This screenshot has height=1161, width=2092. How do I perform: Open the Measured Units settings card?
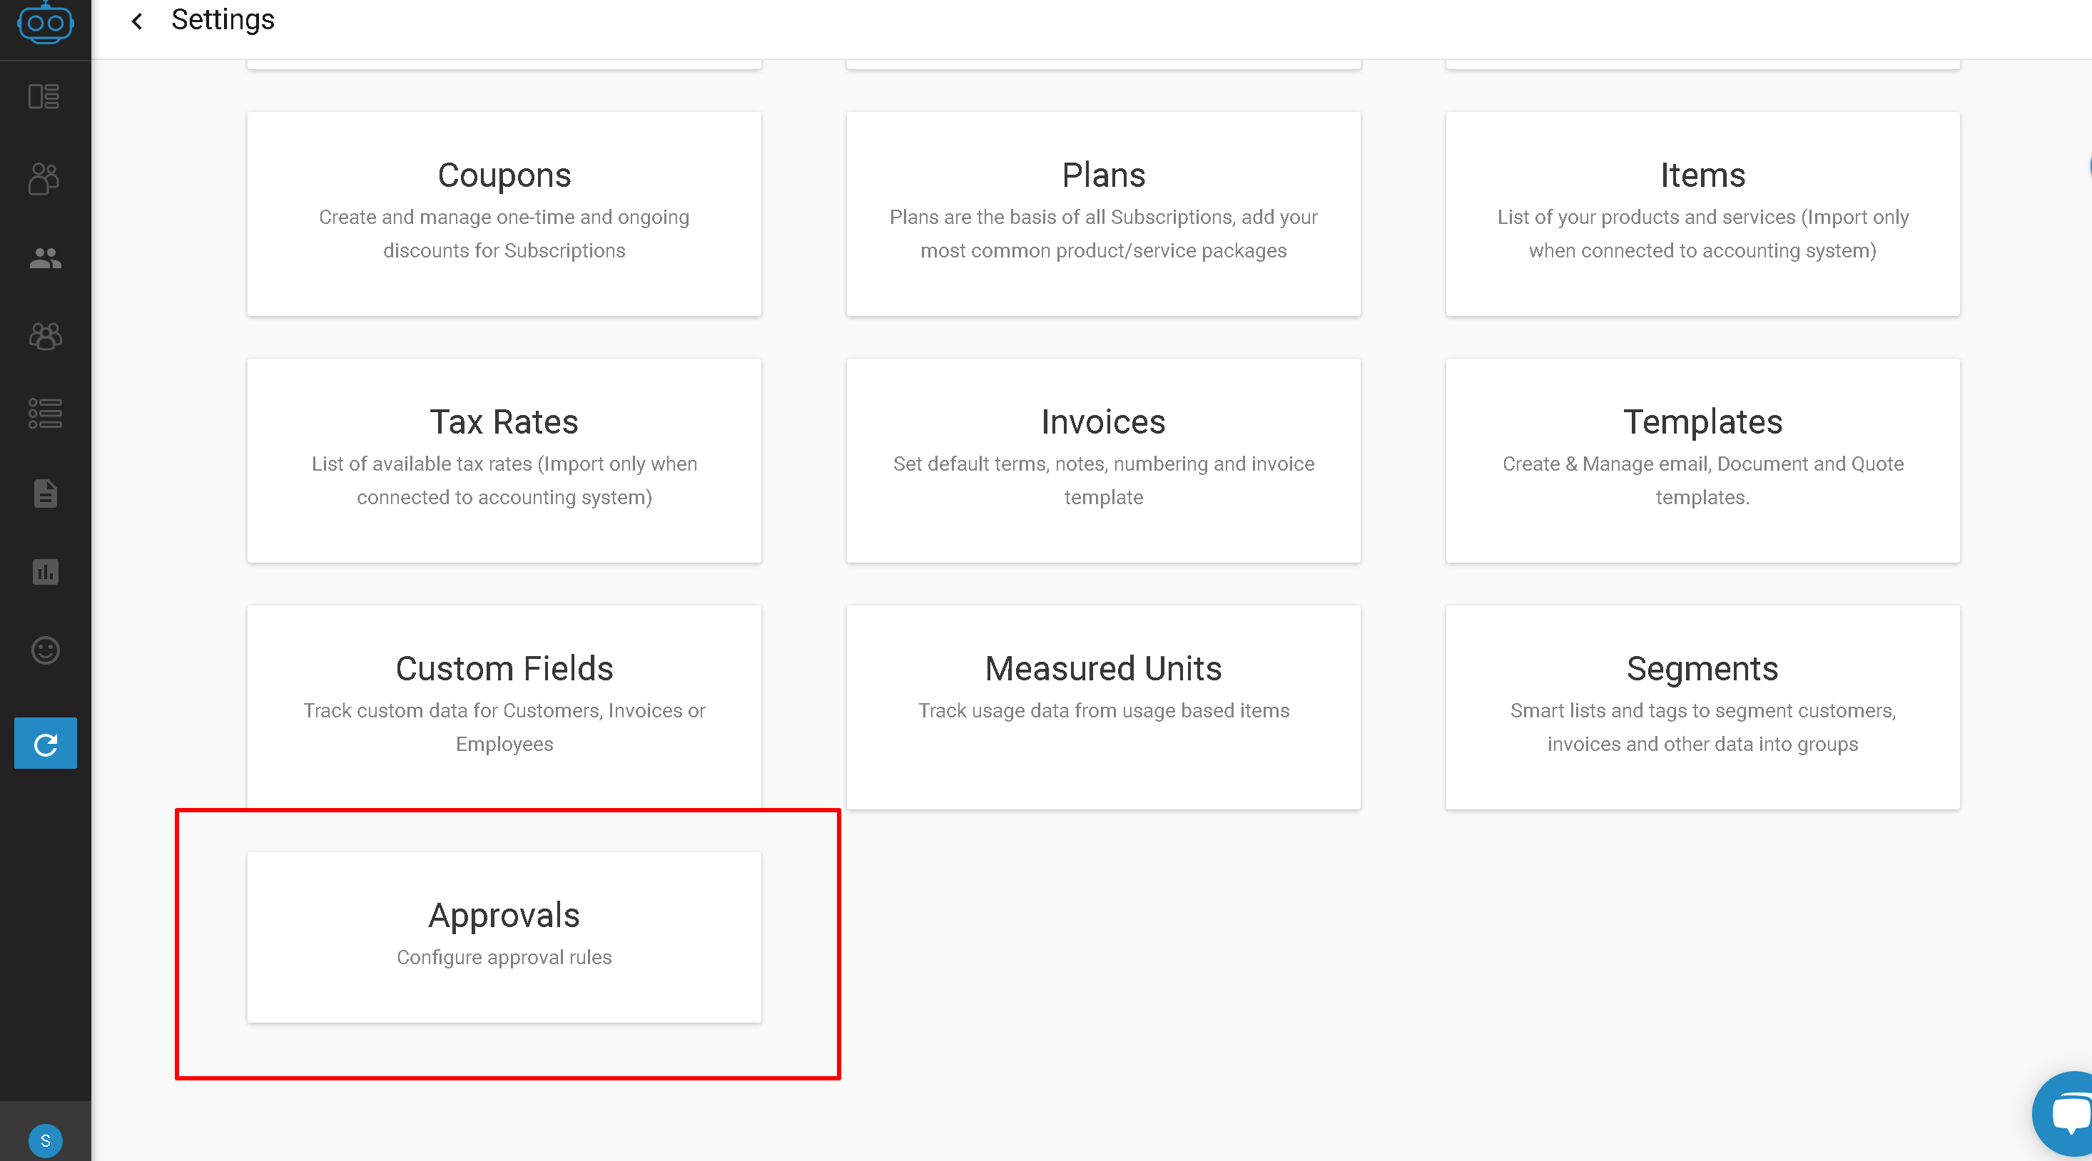pos(1103,707)
